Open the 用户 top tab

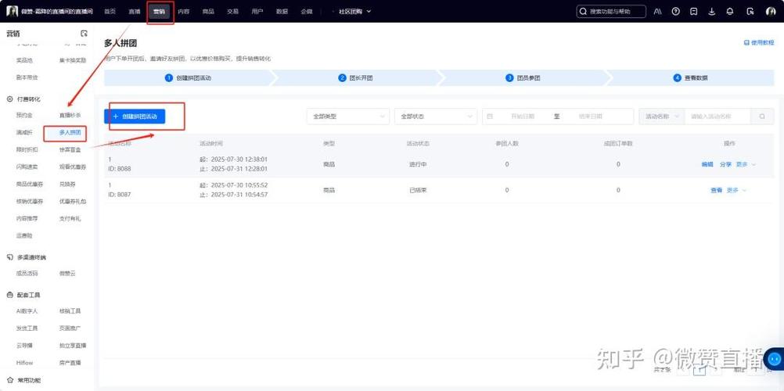click(x=257, y=12)
